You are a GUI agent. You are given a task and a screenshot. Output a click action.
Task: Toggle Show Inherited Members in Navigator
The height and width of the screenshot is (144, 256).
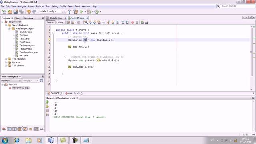[4, 129]
